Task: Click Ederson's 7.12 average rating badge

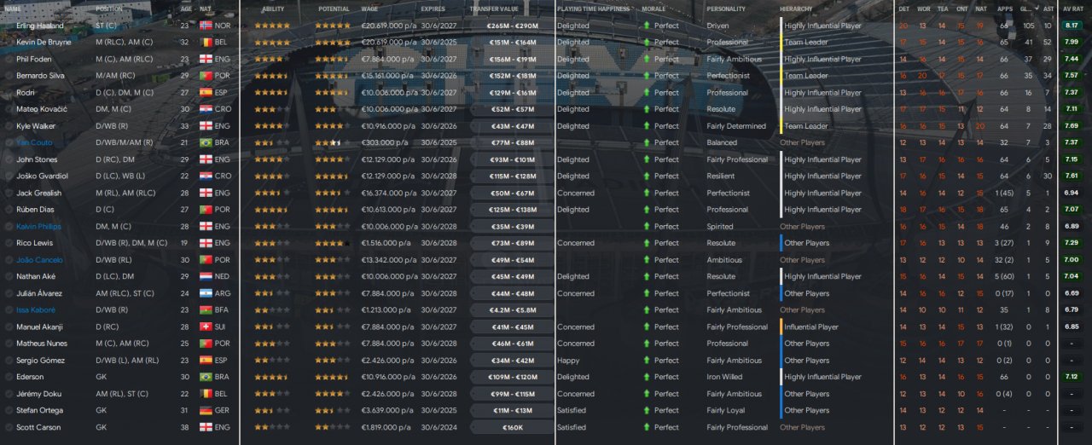Action: pos(1072,377)
